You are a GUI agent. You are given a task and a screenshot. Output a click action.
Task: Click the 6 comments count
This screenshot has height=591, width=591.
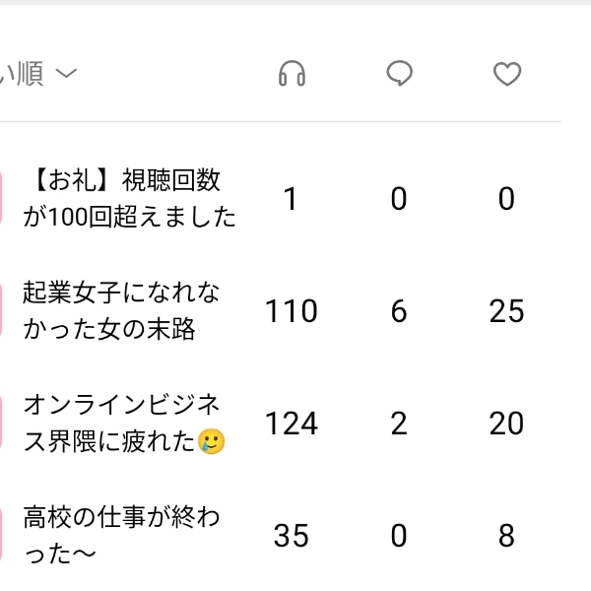click(399, 311)
